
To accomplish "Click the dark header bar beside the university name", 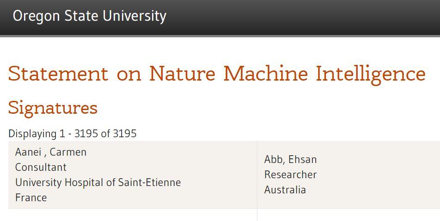I will (303, 17).
